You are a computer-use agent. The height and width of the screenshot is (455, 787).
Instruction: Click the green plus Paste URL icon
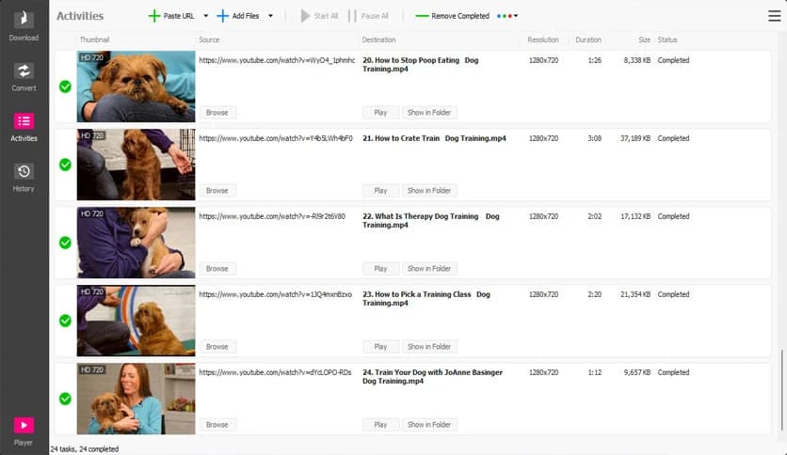pyautogui.click(x=154, y=16)
